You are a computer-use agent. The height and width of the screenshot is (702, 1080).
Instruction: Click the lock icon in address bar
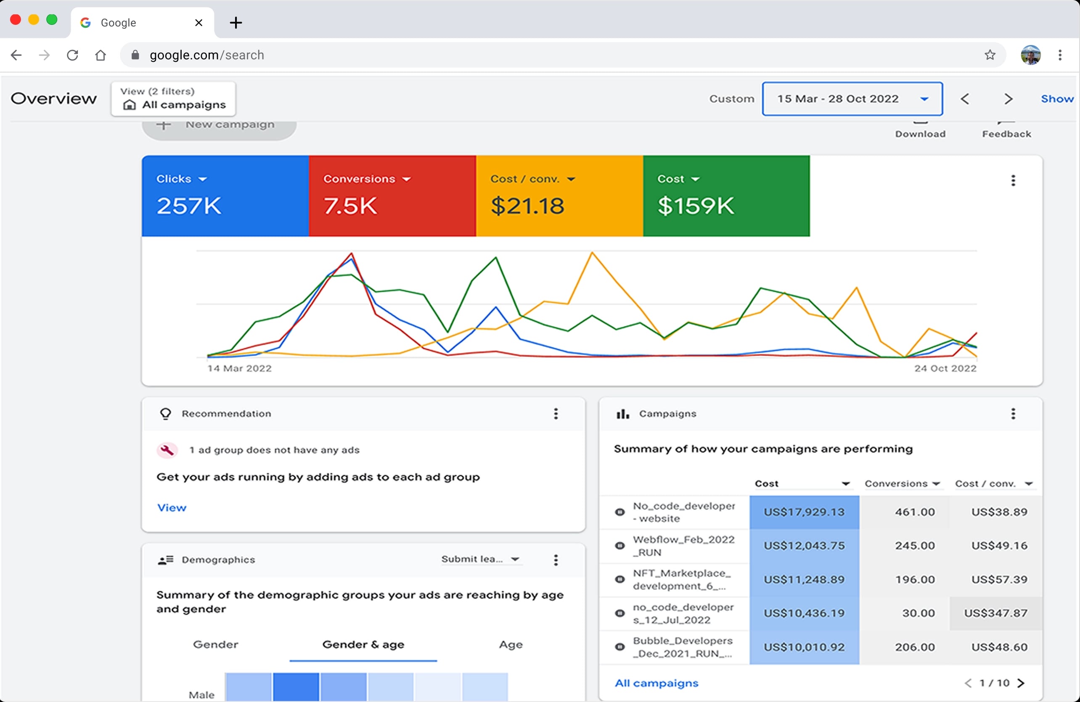point(135,55)
